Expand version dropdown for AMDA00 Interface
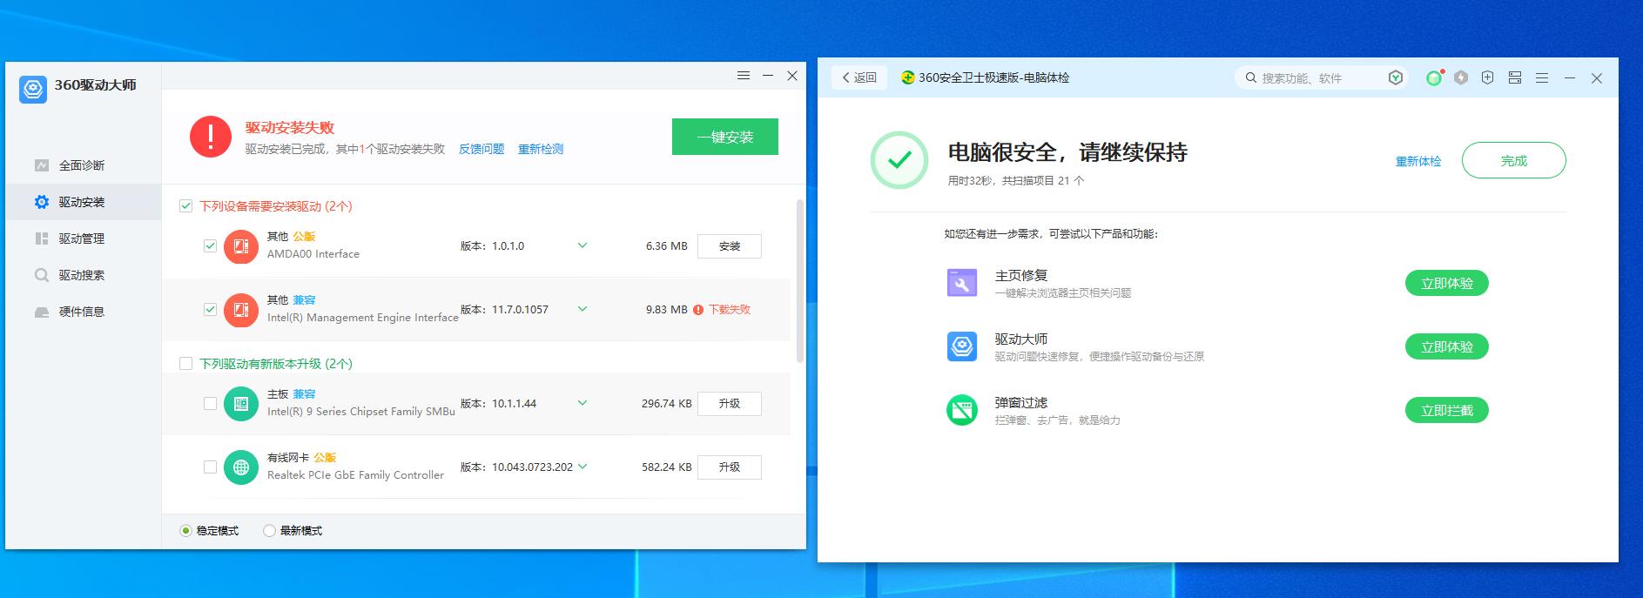Viewport: 1643px width, 598px height. (582, 245)
